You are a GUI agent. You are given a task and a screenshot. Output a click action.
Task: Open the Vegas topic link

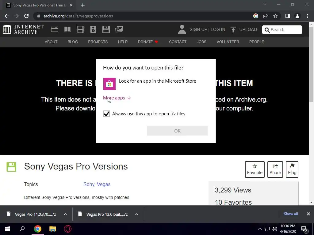coord(104,184)
